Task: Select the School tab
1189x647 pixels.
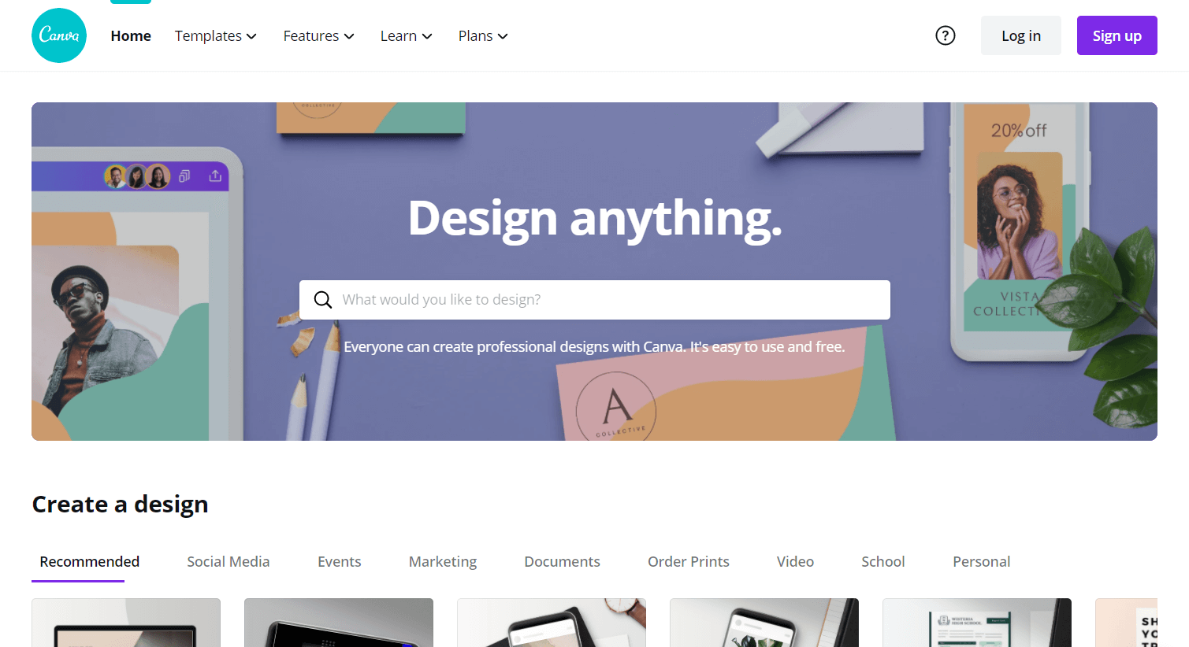Action: pos(883,561)
